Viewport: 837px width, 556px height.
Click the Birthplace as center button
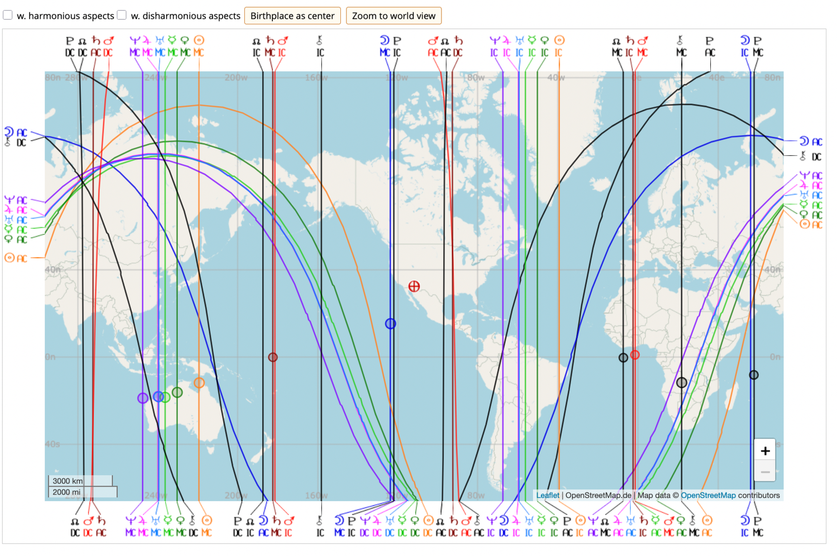tap(292, 16)
